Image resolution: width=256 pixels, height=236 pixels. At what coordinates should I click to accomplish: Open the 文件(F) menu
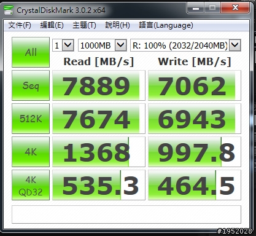pyautogui.click(x=20, y=25)
